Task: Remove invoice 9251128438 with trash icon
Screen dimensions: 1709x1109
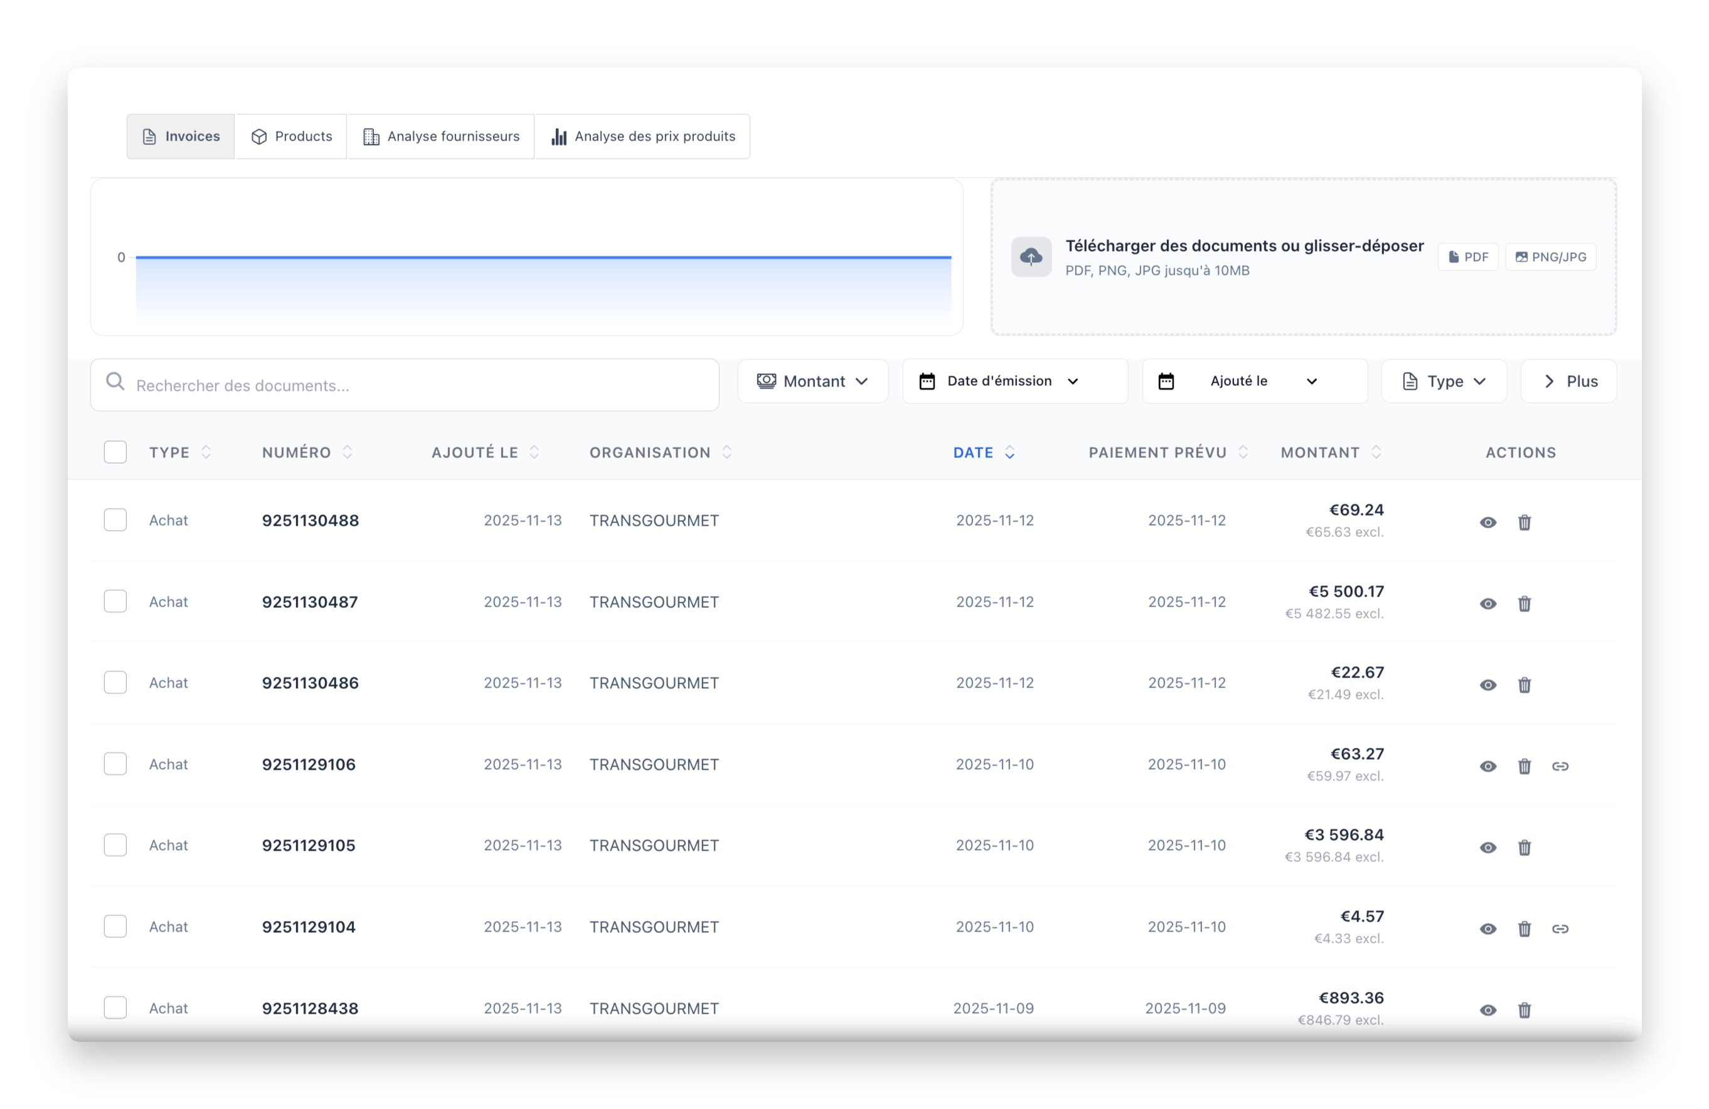Action: pos(1525,1010)
